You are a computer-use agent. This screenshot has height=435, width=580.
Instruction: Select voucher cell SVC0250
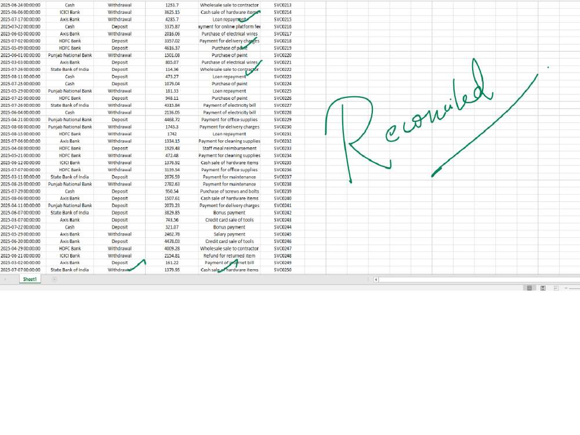(282, 270)
